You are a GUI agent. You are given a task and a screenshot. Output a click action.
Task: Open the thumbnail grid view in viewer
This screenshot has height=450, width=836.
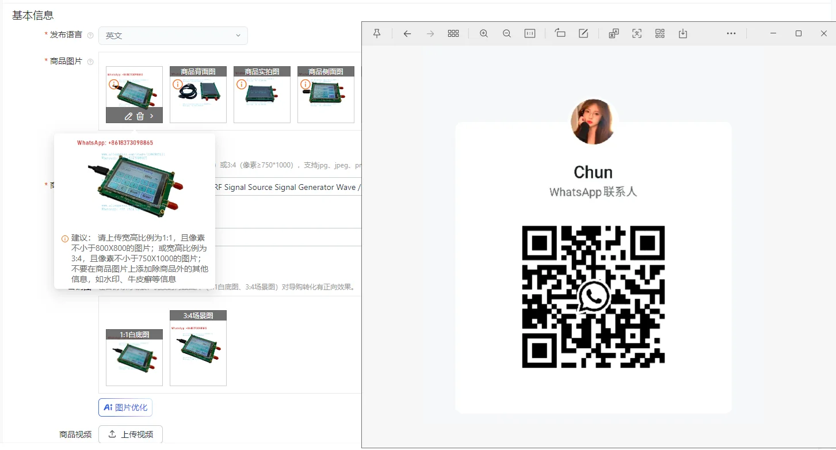point(453,33)
